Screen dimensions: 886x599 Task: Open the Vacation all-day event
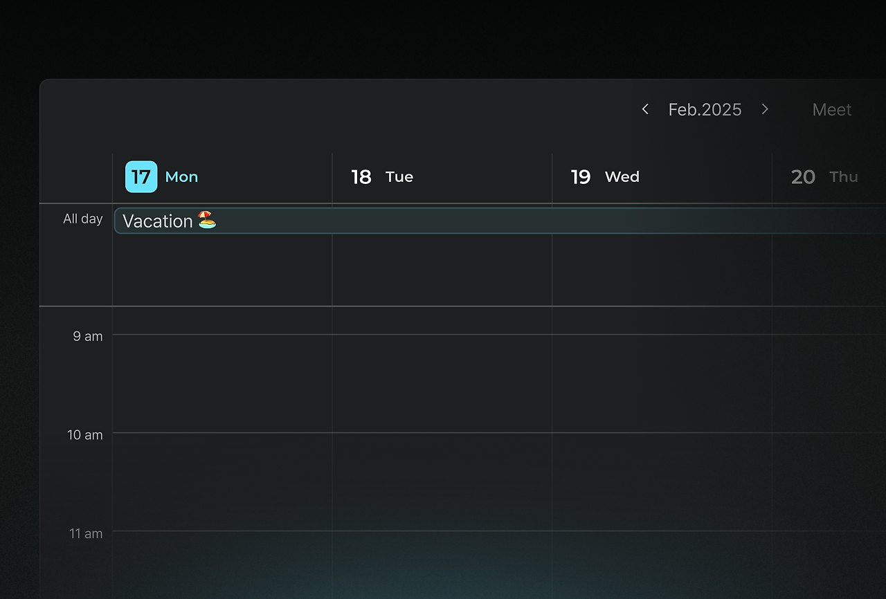point(500,221)
